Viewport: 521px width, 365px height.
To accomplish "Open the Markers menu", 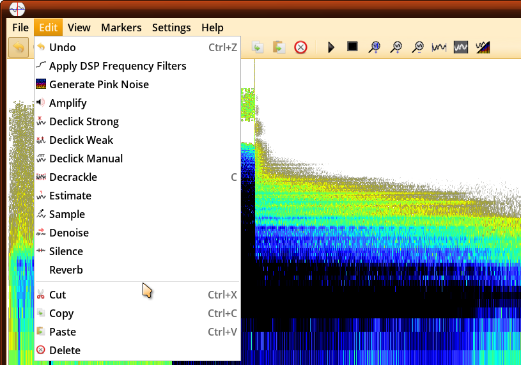I will point(121,27).
